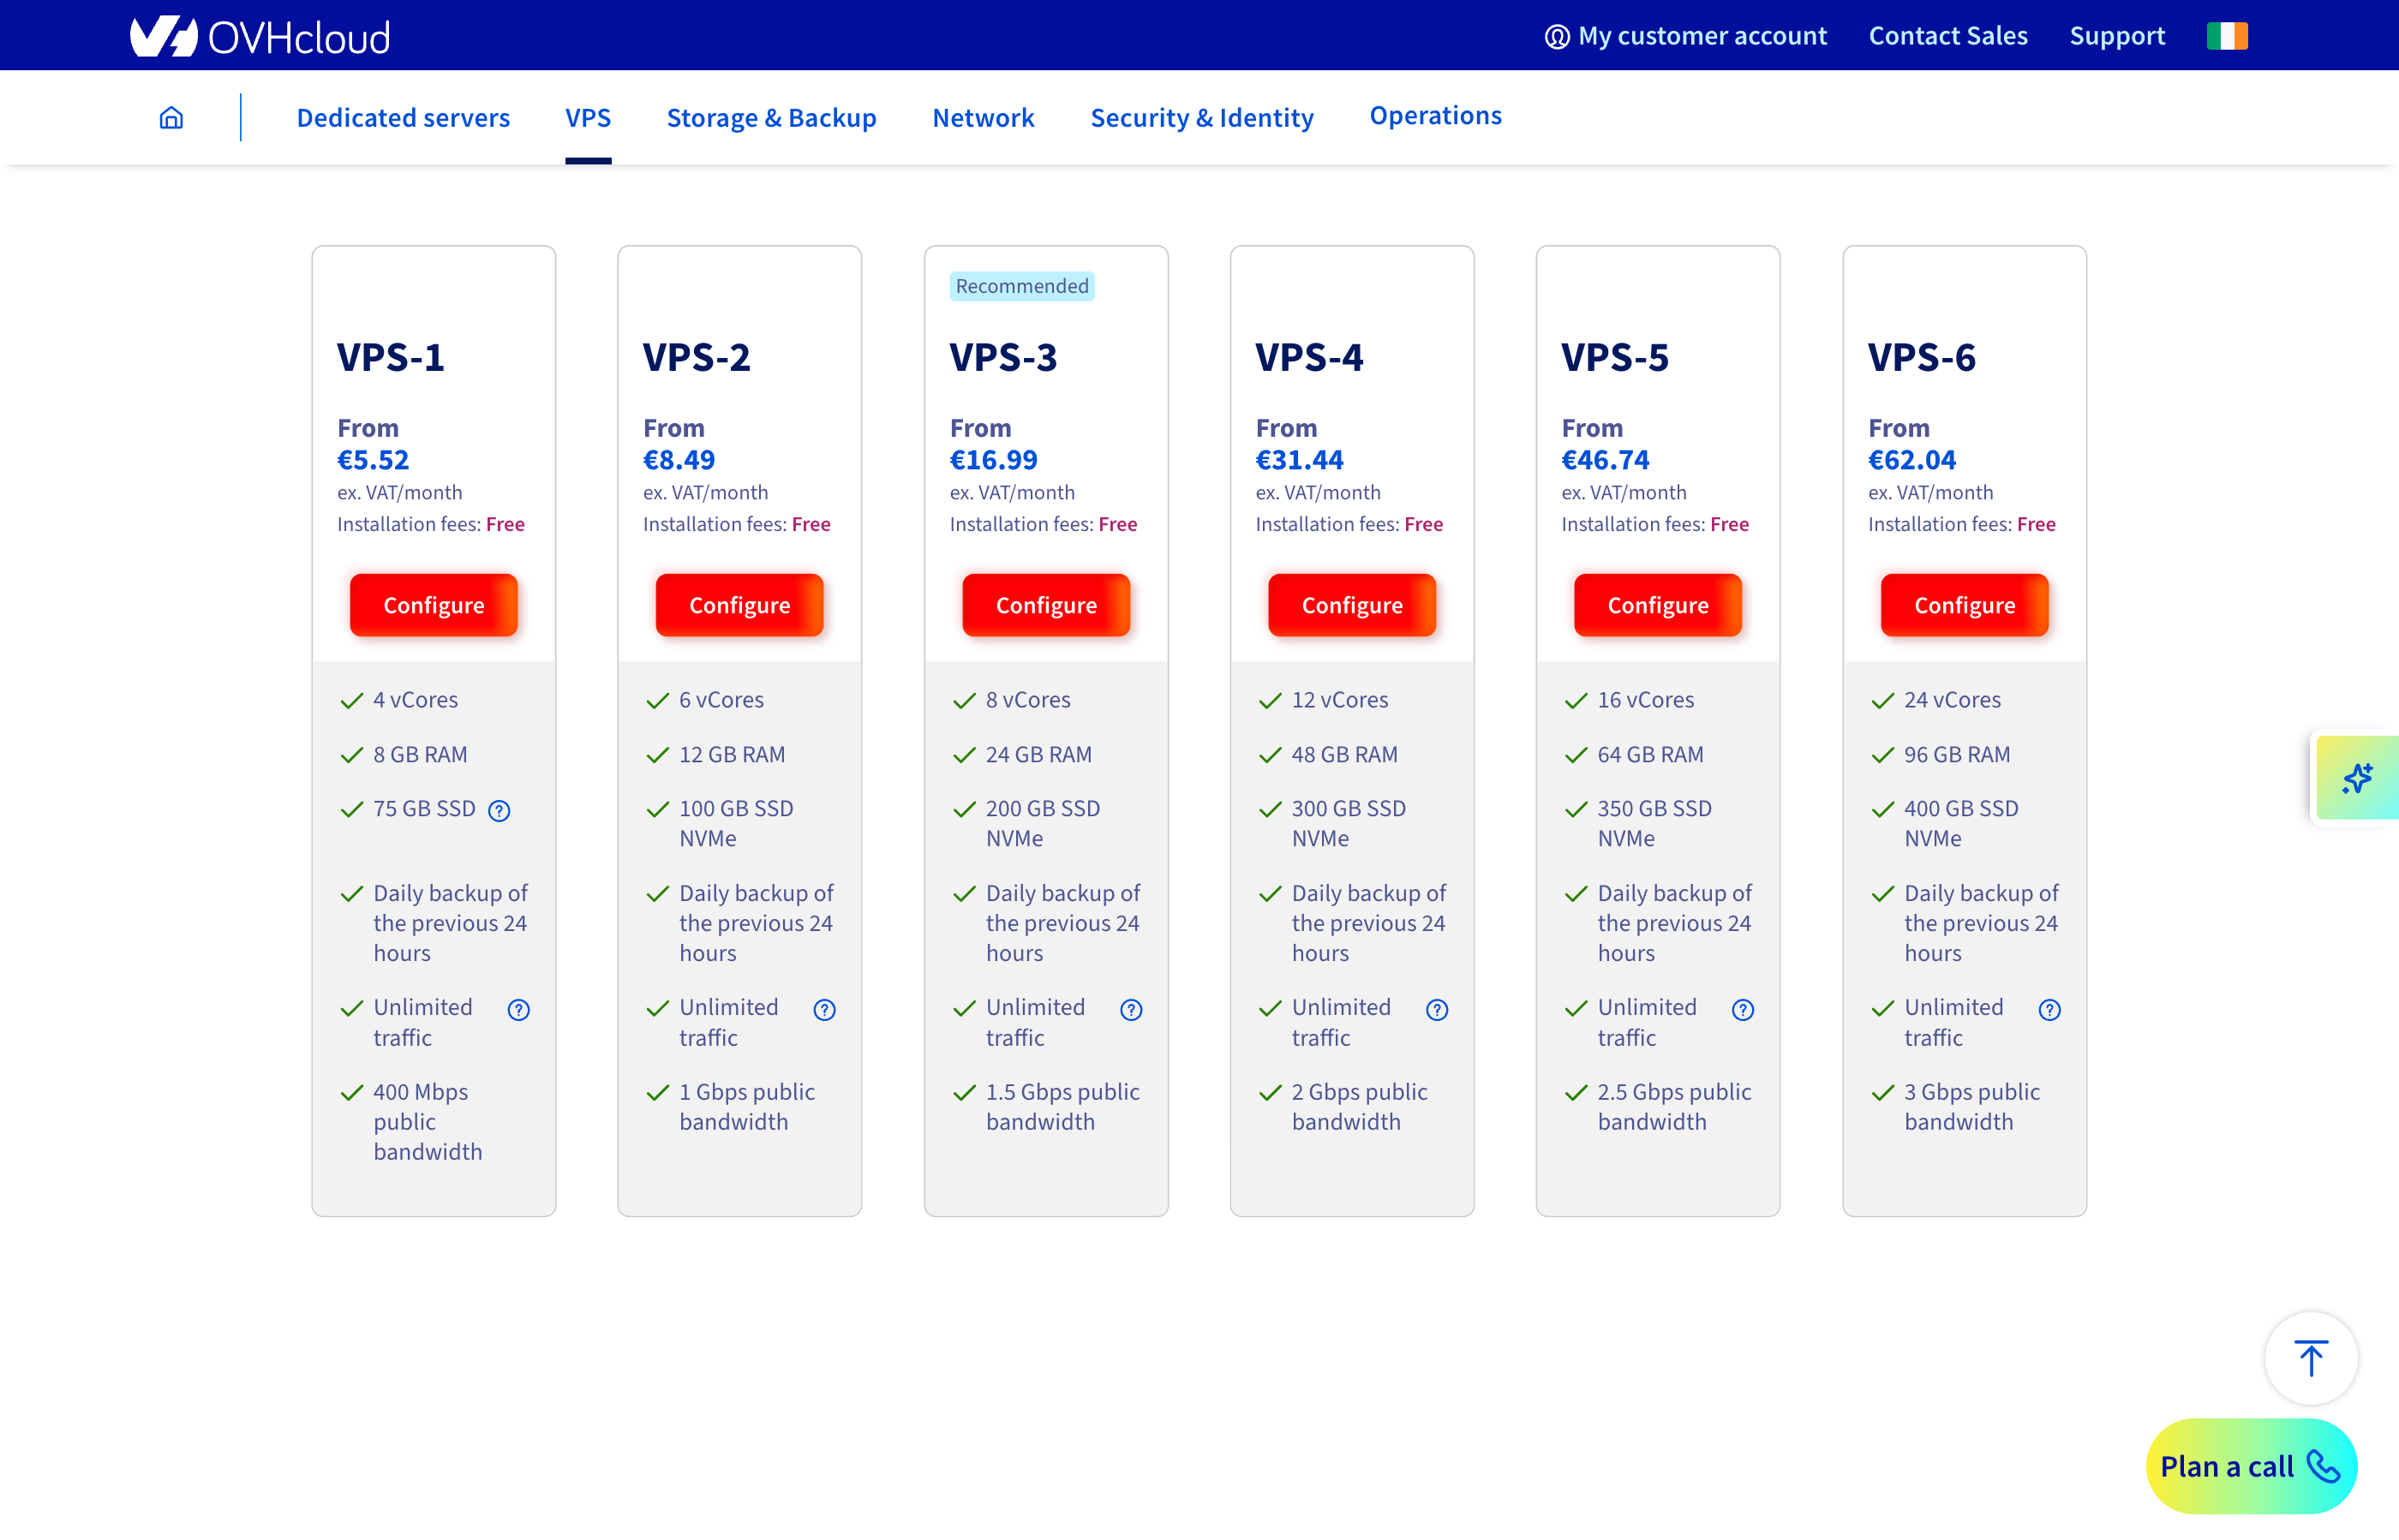Configure the recommended VPS-3 plan
Screen dimensions: 2399x1540
1046,605
